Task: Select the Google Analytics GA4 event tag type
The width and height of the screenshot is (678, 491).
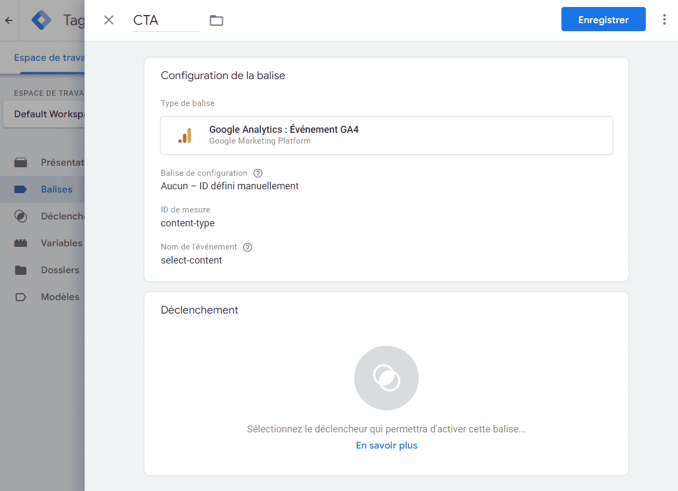Action: [x=386, y=136]
